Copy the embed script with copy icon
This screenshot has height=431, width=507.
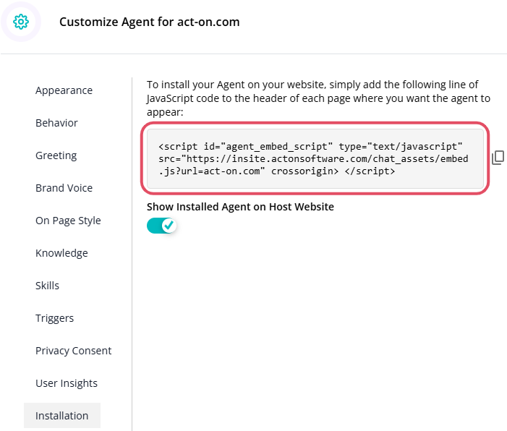(498, 158)
